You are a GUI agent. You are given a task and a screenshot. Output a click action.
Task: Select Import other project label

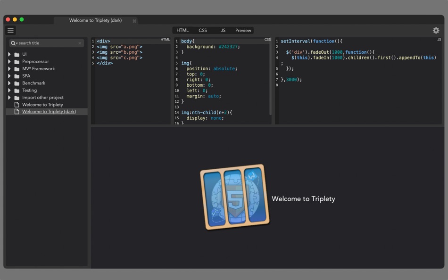click(43, 98)
